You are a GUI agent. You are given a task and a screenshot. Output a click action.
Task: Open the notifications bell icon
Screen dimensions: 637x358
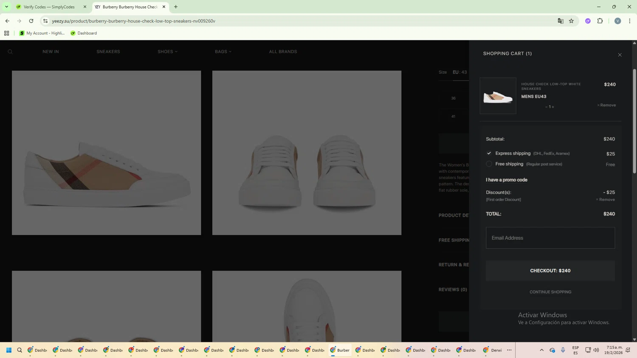point(628,350)
